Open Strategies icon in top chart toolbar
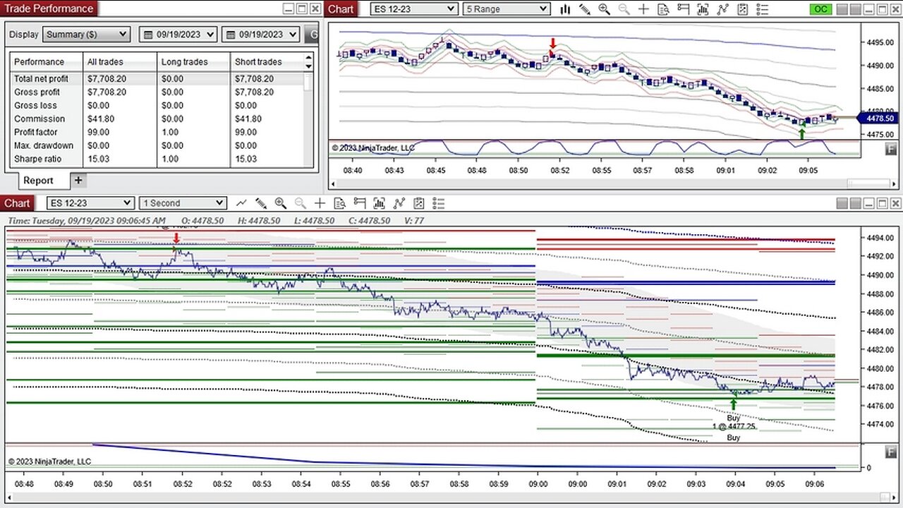The width and height of the screenshot is (903, 508). pyautogui.click(x=742, y=9)
